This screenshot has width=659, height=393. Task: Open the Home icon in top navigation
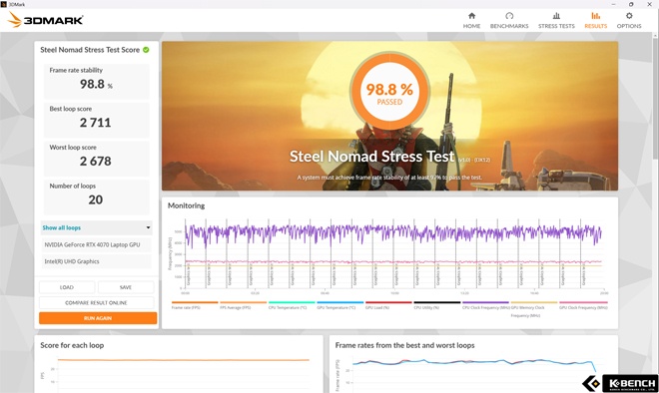click(x=471, y=16)
